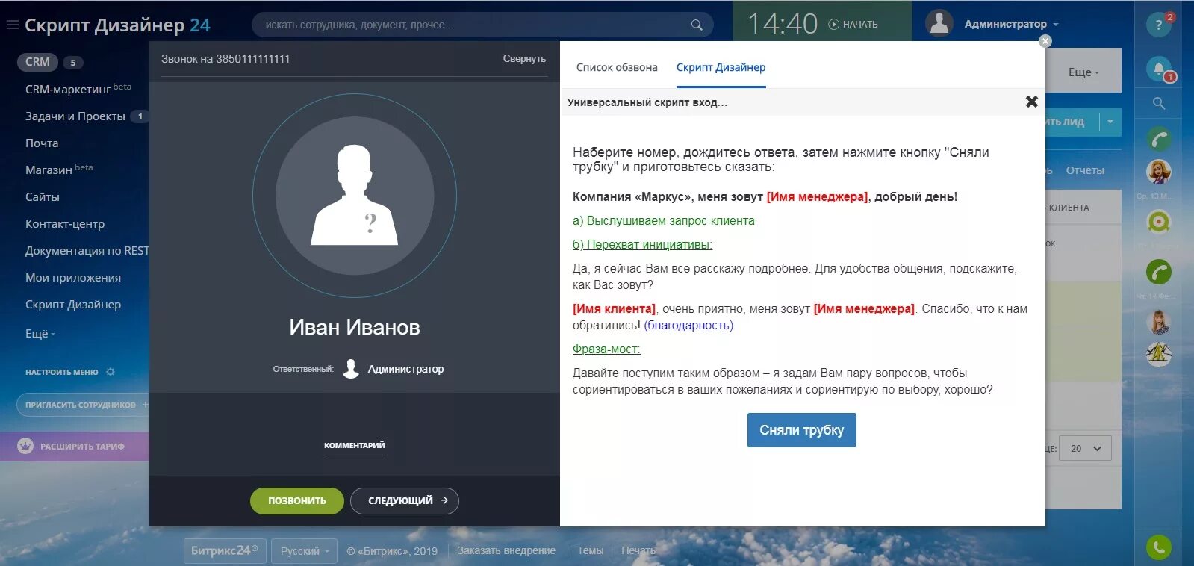
Task: Start workday with НАЧАТЬ play icon
Action: pyautogui.click(x=834, y=25)
